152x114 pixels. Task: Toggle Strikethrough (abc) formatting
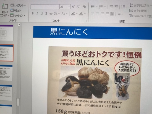[x=51, y=14]
